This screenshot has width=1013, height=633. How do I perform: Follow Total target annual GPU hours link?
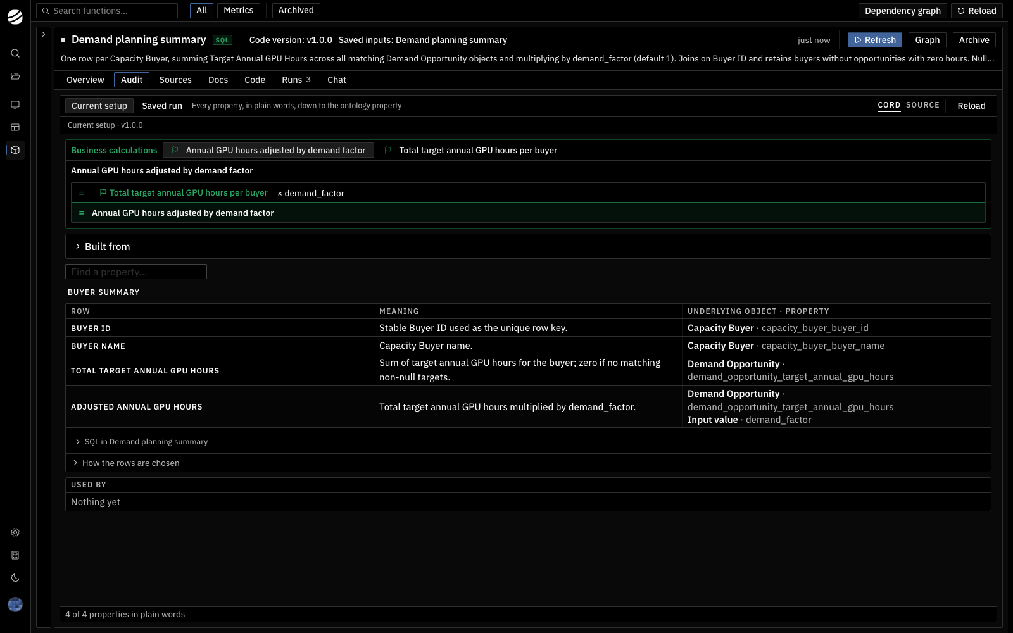[x=188, y=193]
